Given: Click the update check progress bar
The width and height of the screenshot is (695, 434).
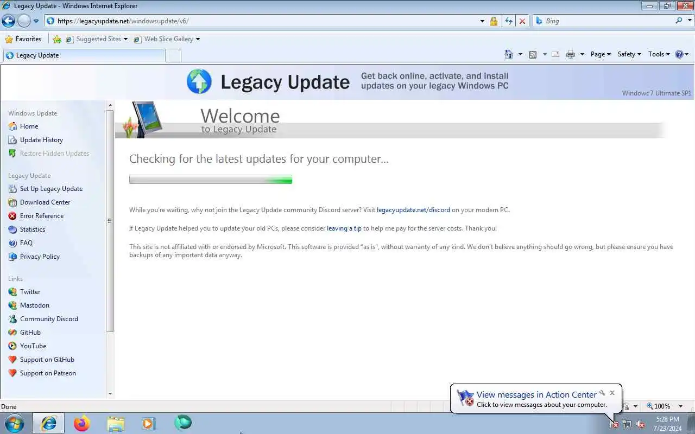Looking at the screenshot, I should click(211, 180).
